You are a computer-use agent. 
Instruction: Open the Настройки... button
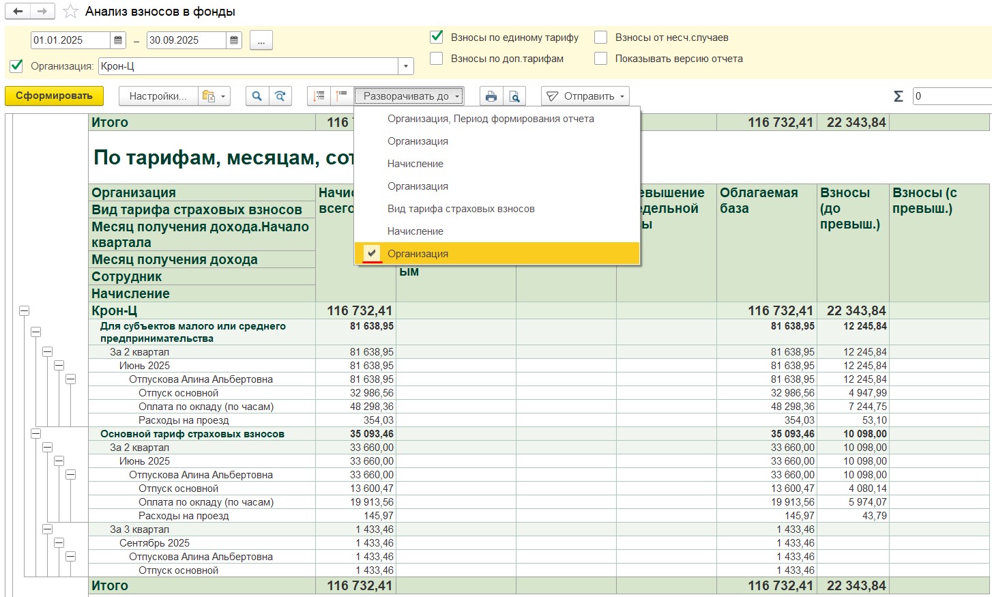[158, 96]
